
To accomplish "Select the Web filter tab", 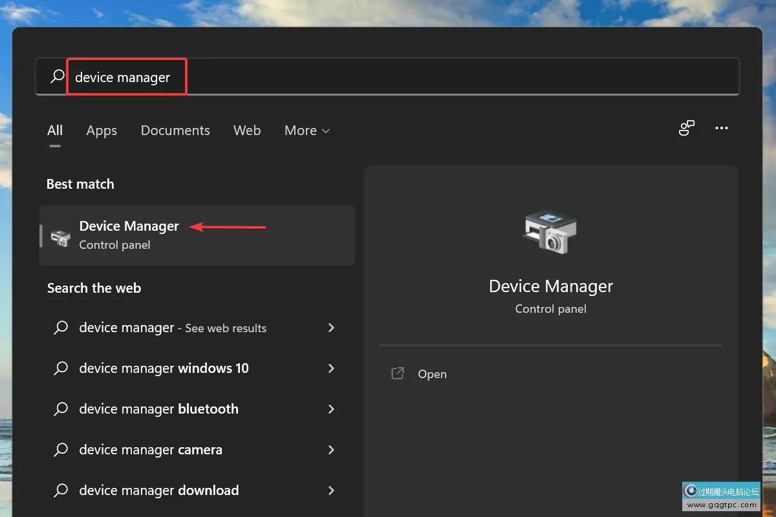I will point(246,131).
